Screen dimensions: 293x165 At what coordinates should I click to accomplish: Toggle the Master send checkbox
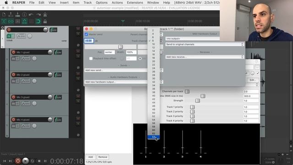[x=87, y=34]
